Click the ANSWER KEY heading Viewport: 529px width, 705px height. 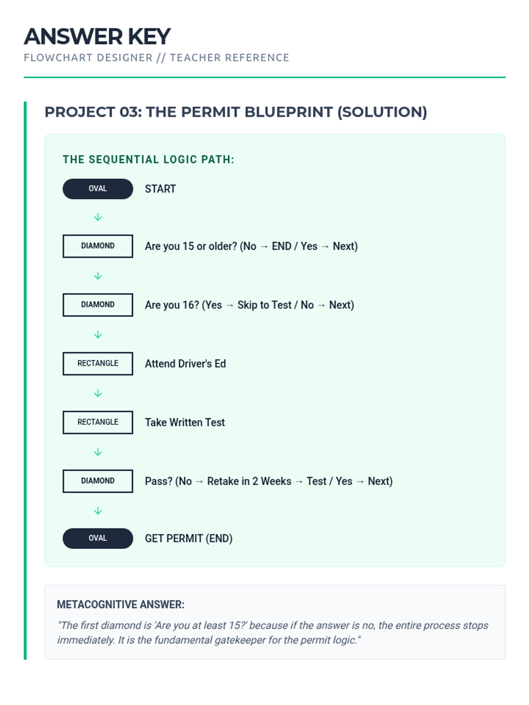pos(97,36)
